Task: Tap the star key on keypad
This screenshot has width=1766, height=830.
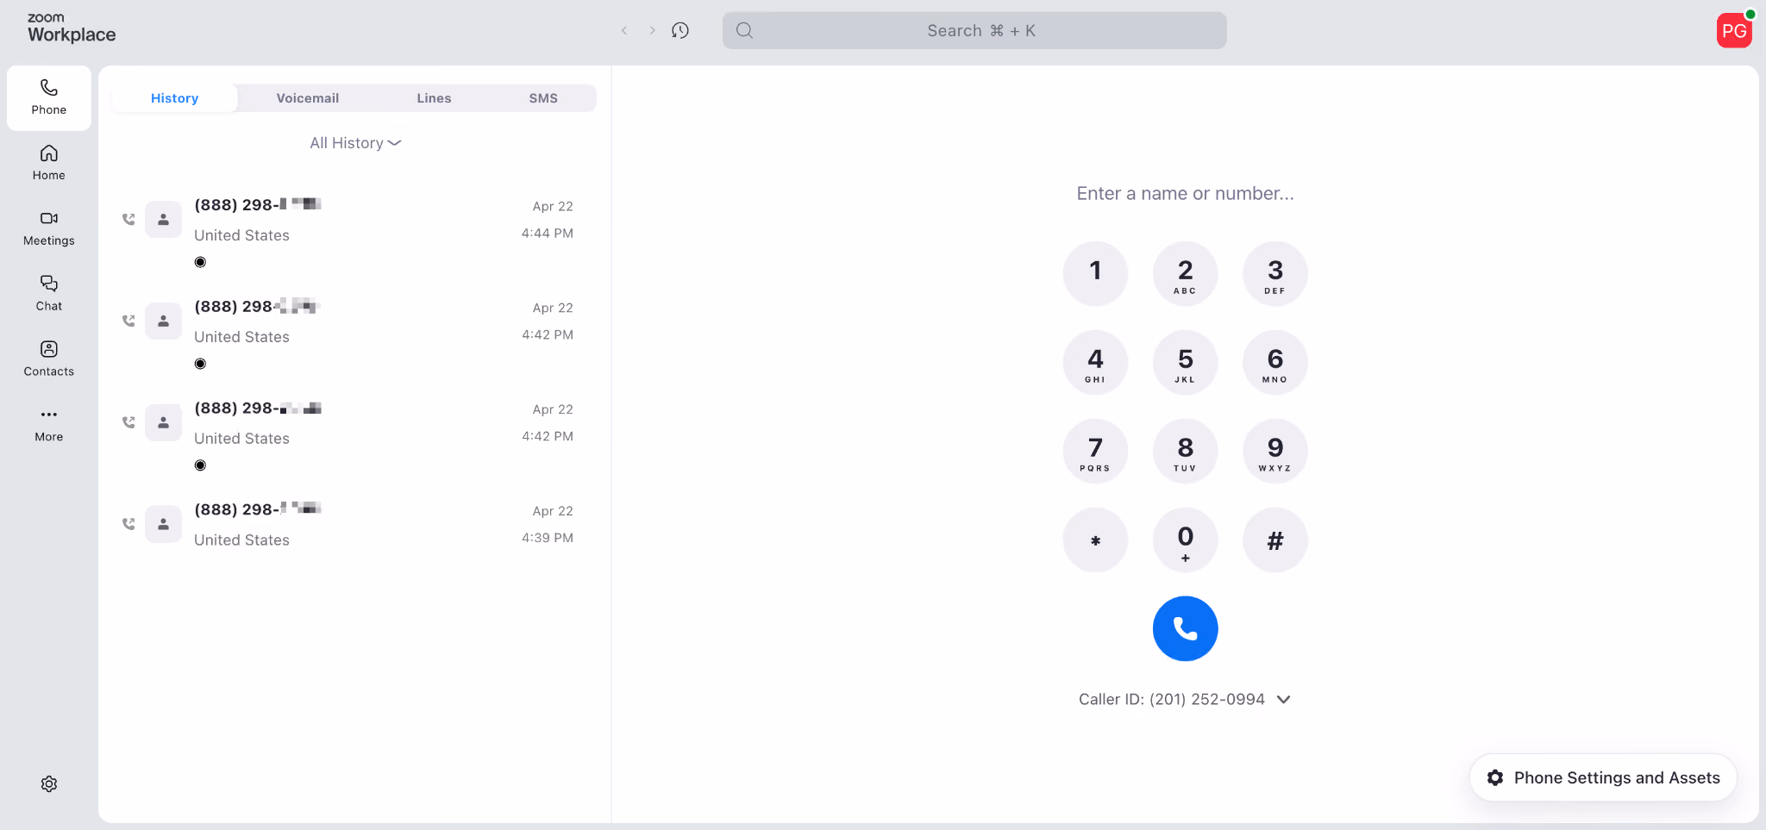Action: tap(1095, 540)
